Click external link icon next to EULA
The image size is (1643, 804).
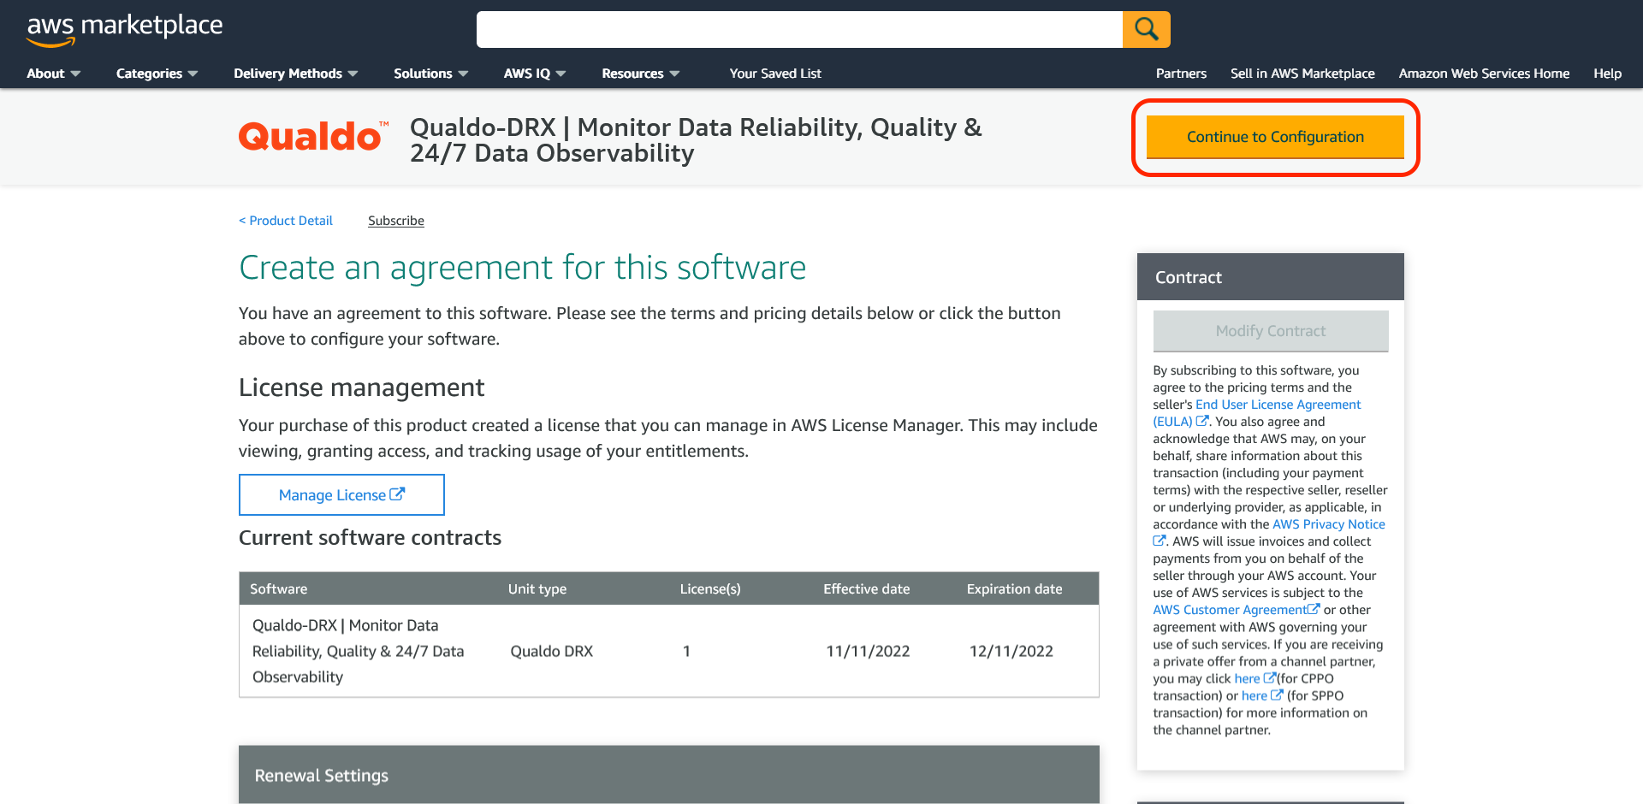tap(1202, 421)
